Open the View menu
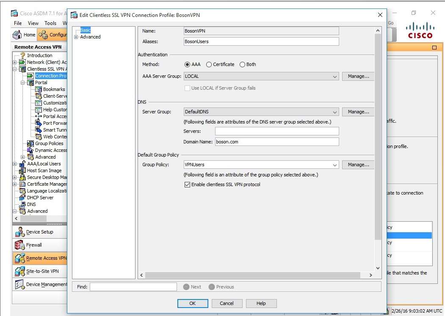The width and height of the screenshot is (445, 316). coord(33,23)
